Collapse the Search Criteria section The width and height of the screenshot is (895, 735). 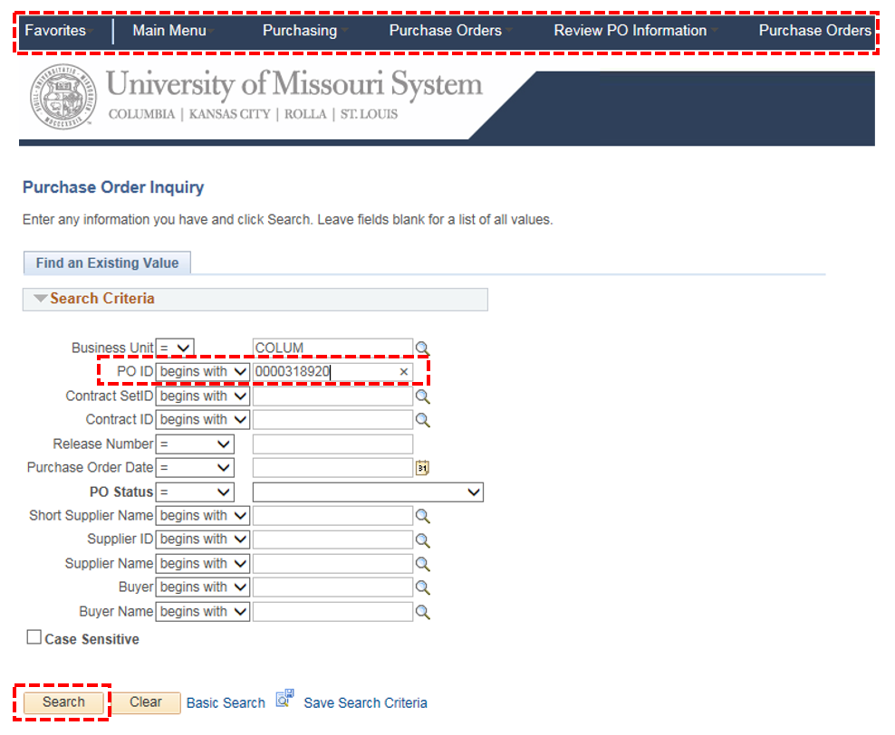point(40,298)
